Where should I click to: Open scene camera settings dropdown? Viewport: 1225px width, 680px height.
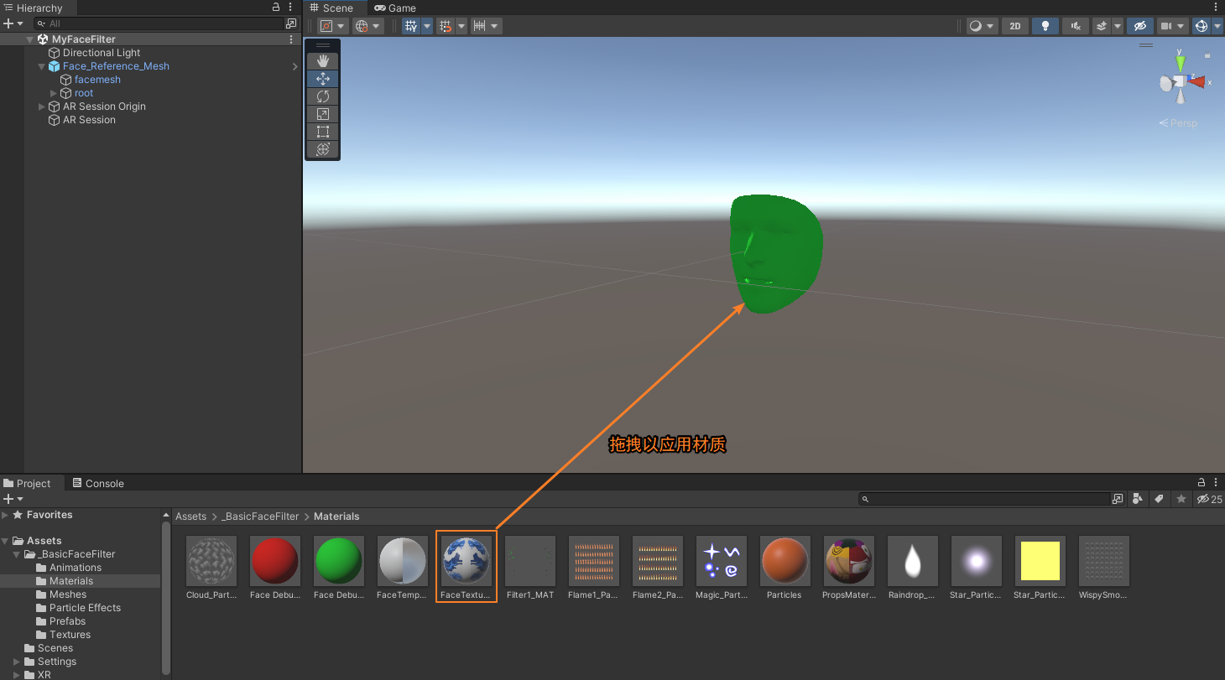pos(1173,26)
